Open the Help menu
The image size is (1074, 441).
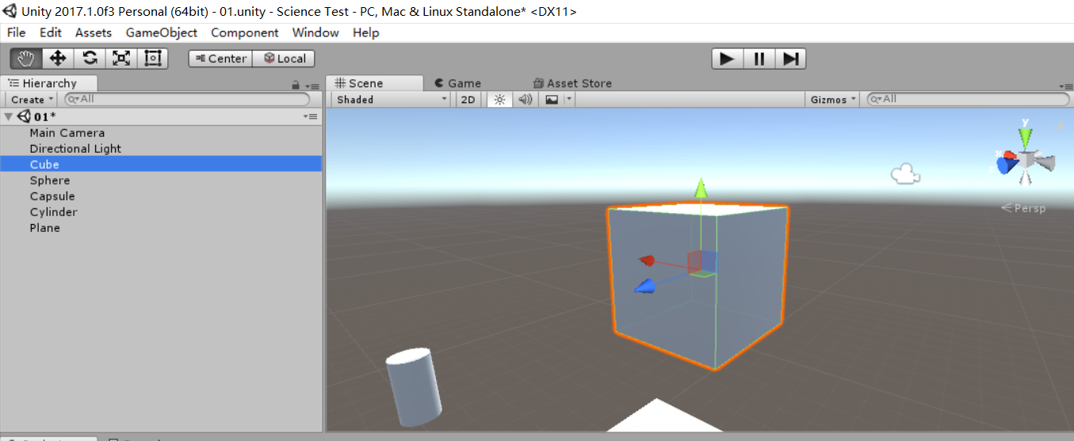coord(366,32)
